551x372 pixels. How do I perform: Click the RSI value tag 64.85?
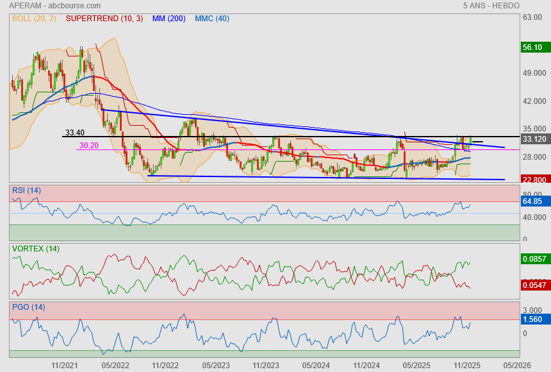coord(532,201)
